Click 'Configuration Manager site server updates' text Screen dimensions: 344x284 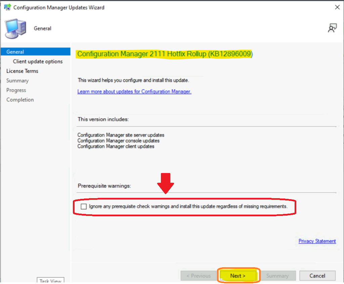(121, 135)
